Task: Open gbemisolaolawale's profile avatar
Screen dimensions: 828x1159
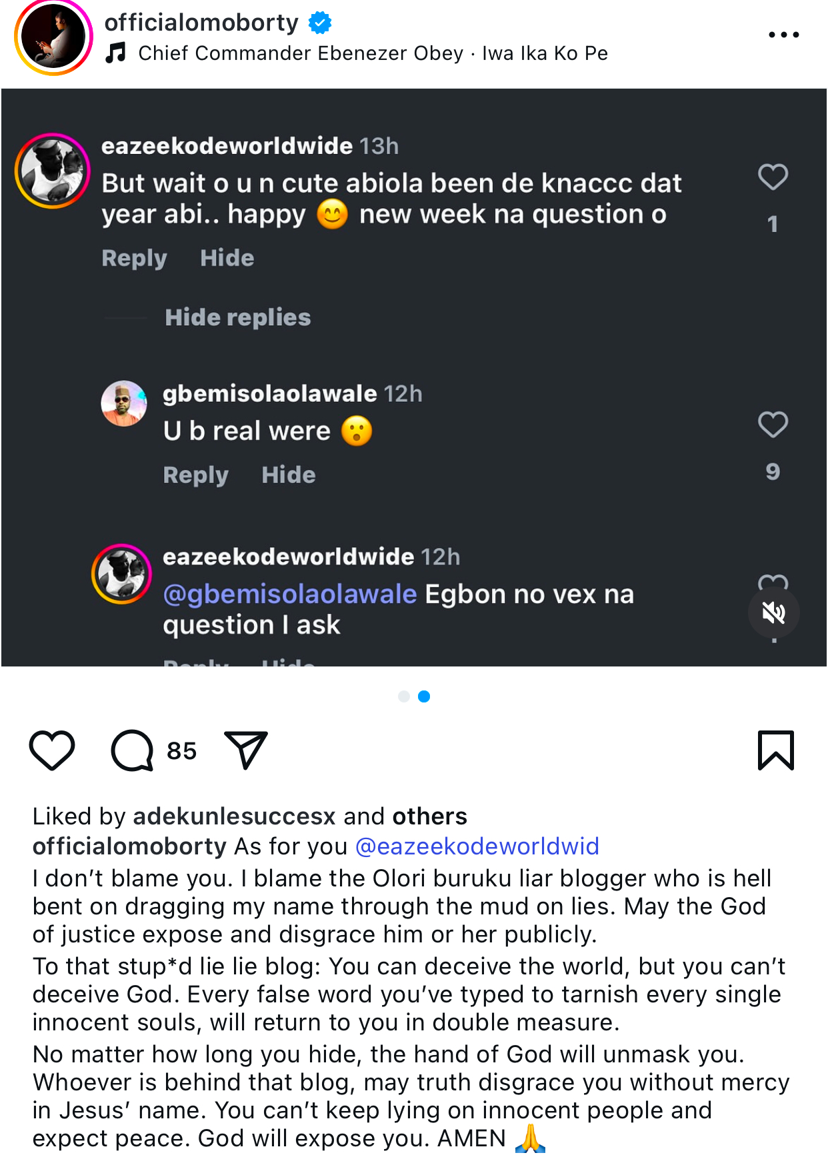Action: point(124,403)
